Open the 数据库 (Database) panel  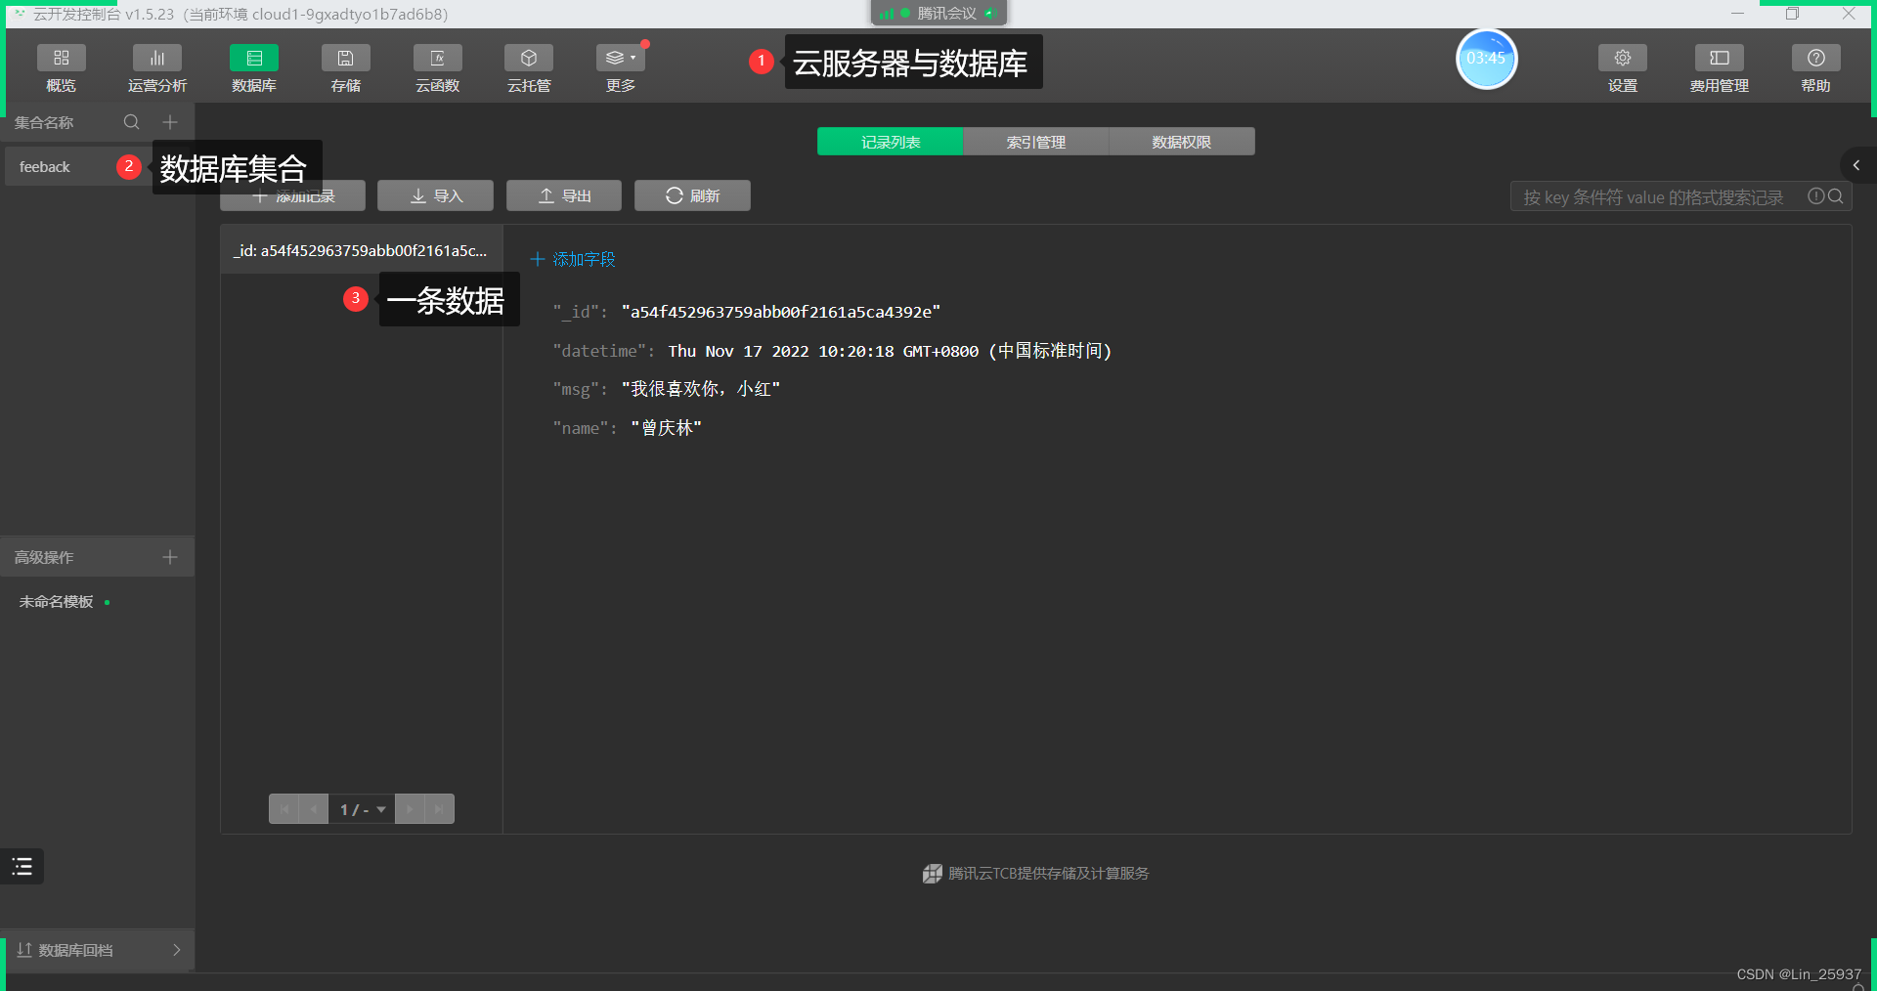pos(254,66)
